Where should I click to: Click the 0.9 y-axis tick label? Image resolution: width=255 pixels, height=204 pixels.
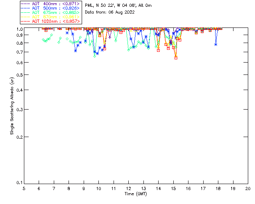pyautogui.click(x=20, y=35)
